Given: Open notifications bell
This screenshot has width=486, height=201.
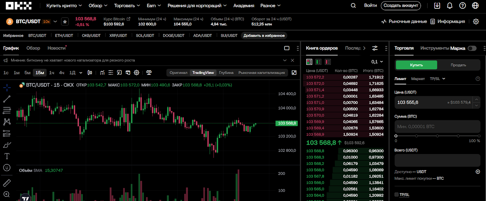Looking at the screenshot, I should (x=450, y=5).
